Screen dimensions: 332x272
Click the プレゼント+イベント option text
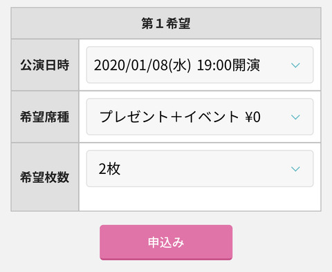point(169,117)
